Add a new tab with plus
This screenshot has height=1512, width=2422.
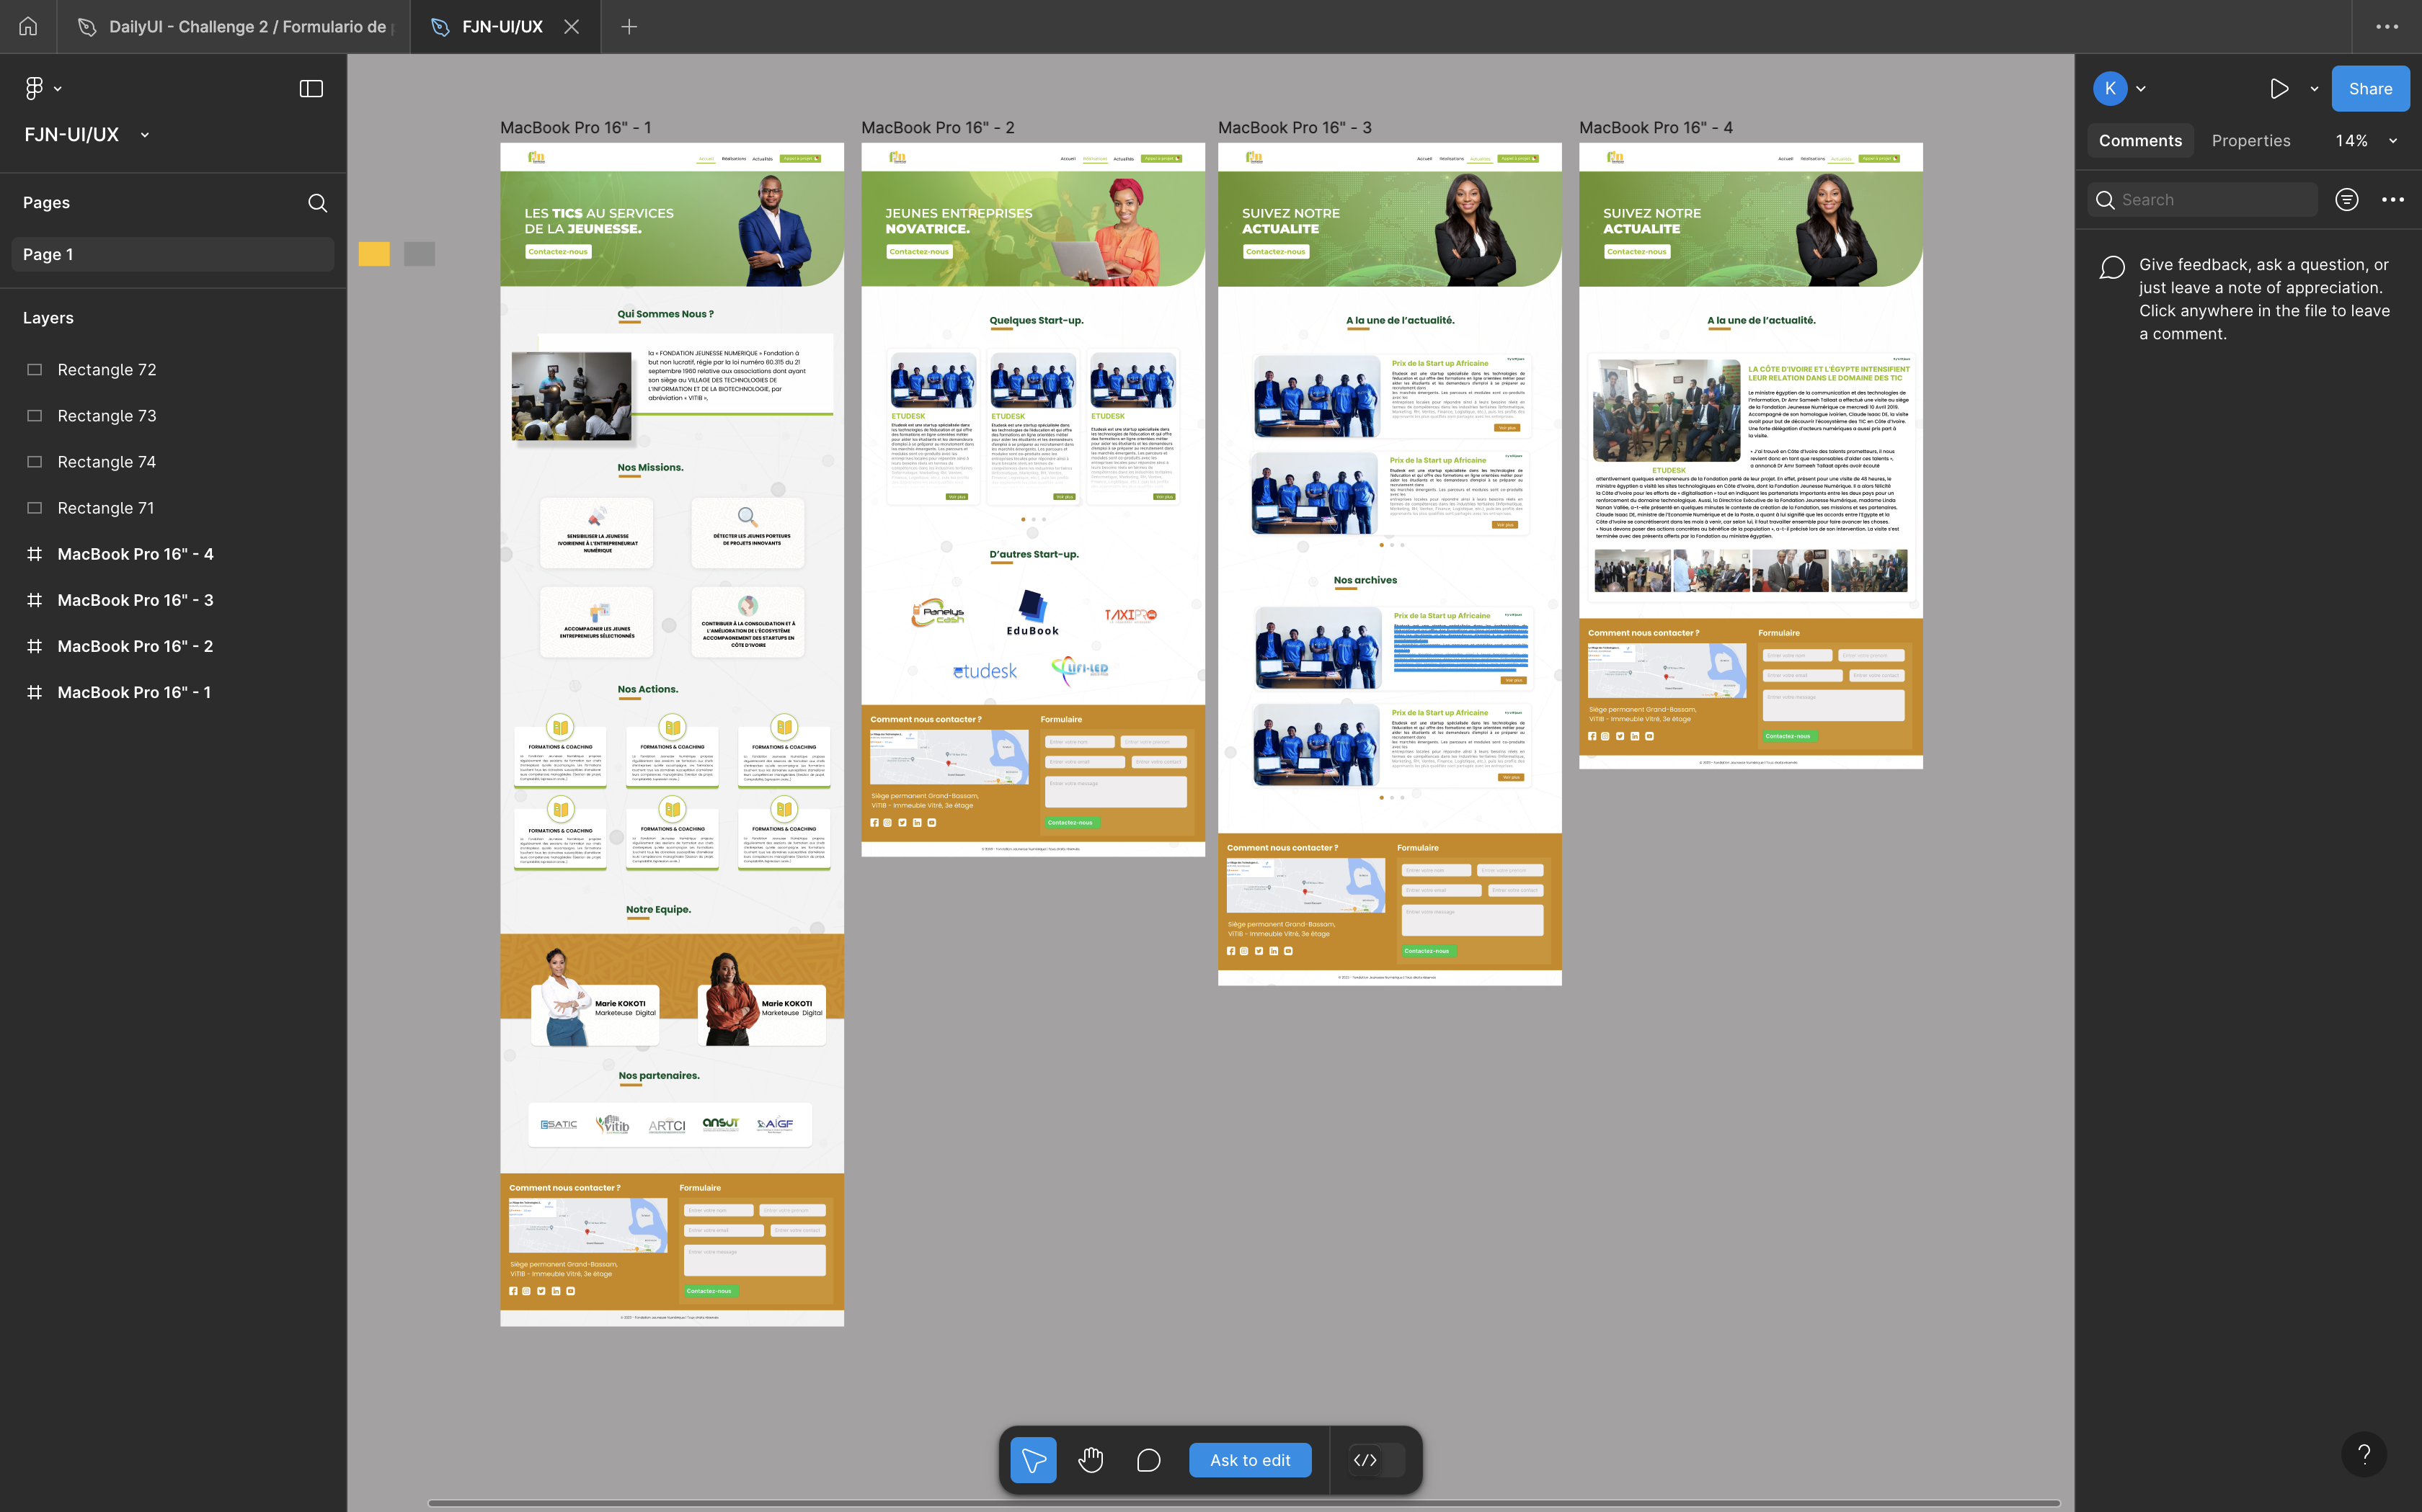pyautogui.click(x=629, y=27)
